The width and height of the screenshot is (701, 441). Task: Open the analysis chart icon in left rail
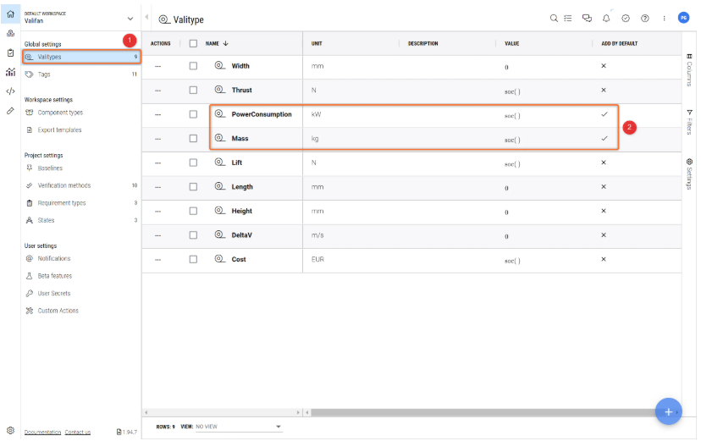[10, 72]
